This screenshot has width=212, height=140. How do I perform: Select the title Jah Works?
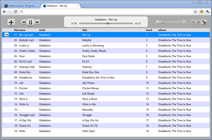(88, 83)
